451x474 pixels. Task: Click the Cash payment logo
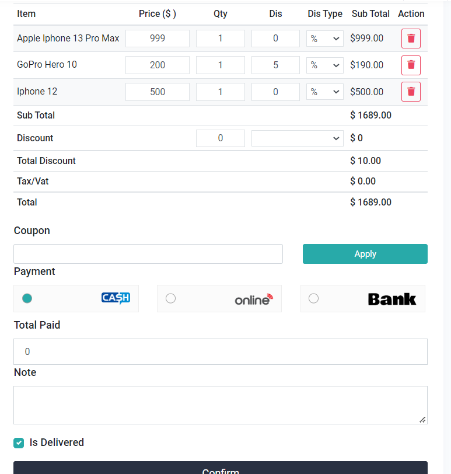pos(116,298)
